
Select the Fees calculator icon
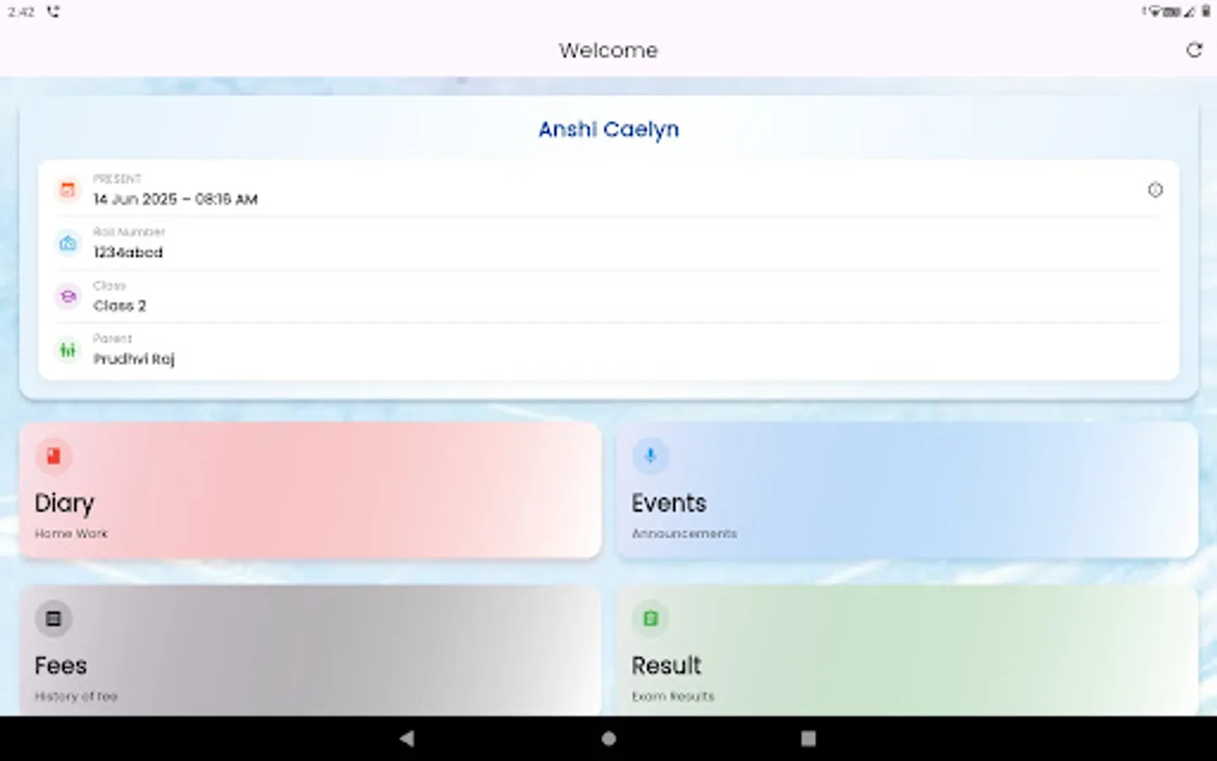(x=54, y=618)
